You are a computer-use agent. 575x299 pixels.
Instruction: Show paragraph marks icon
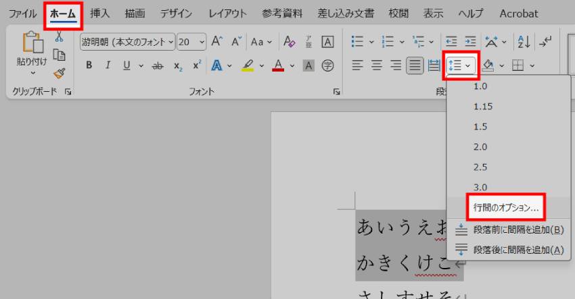coord(545,41)
